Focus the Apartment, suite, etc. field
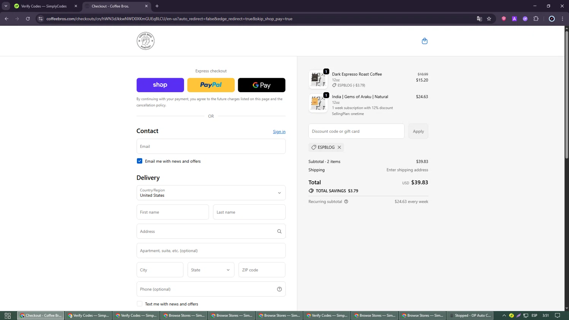 point(211,251)
